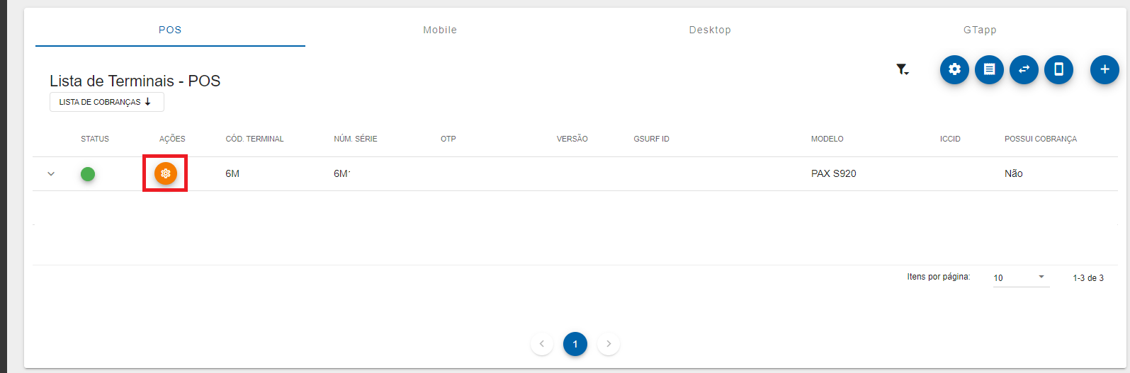
Task: Click the blue smartphone icon button
Action: tap(1058, 69)
